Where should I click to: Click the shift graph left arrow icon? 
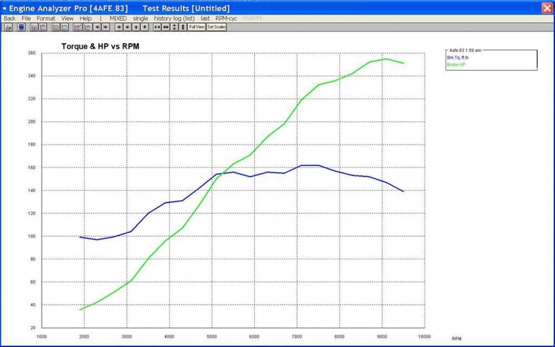coord(119,27)
